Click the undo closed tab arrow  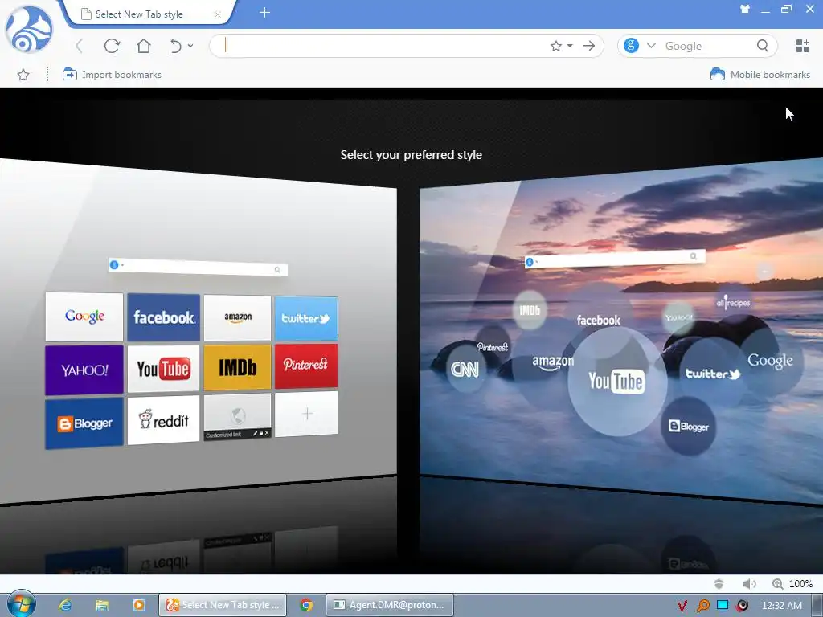176,46
